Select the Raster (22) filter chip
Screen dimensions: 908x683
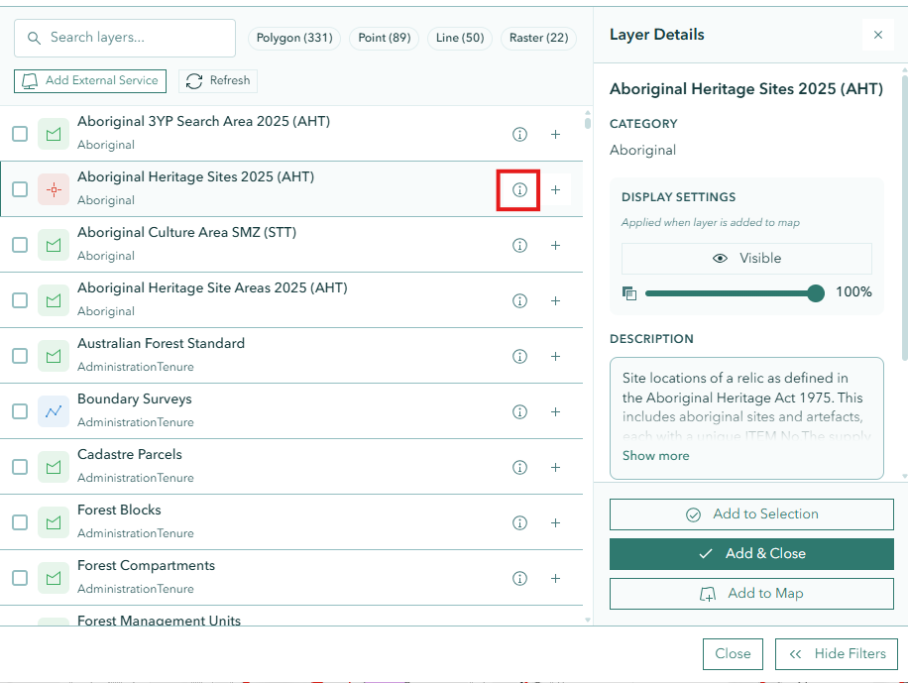tap(538, 38)
